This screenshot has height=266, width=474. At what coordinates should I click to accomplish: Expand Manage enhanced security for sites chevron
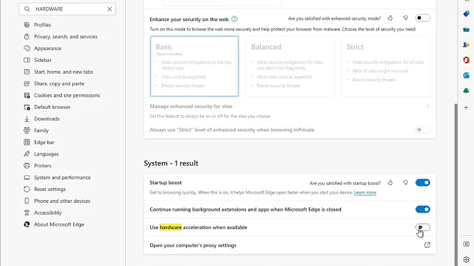(427, 106)
